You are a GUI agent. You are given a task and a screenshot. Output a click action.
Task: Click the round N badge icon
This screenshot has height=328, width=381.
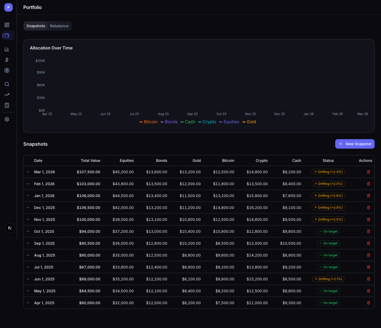pyautogui.click(x=10, y=228)
